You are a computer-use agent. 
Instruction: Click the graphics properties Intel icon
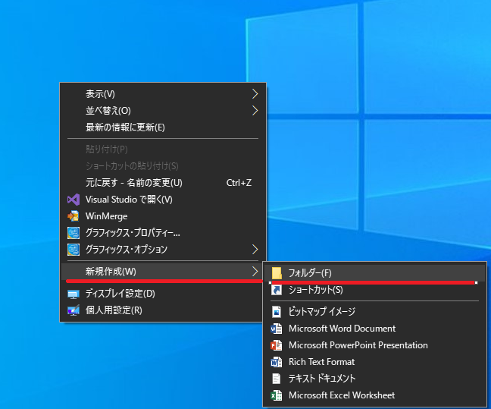coord(73,233)
